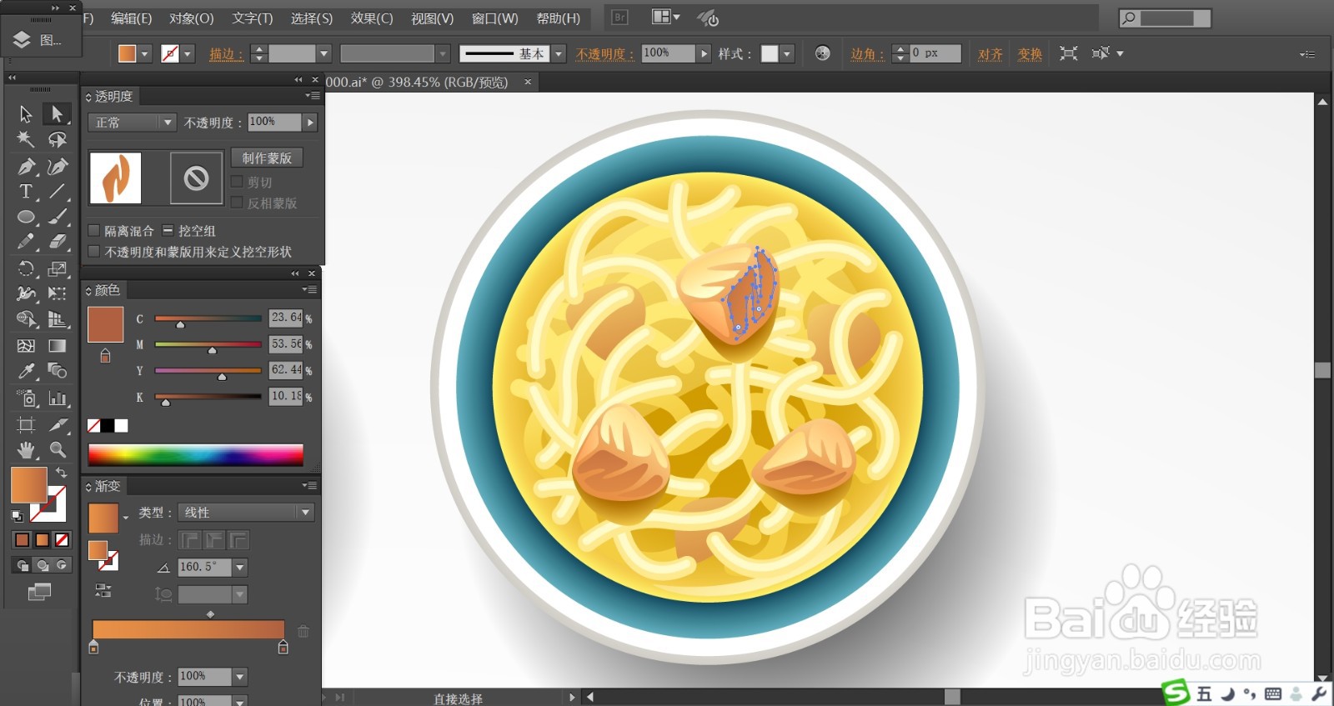This screenshot has height=706, width=1334.
Task: Click the search field in the menu bar
Action: 1166,18
